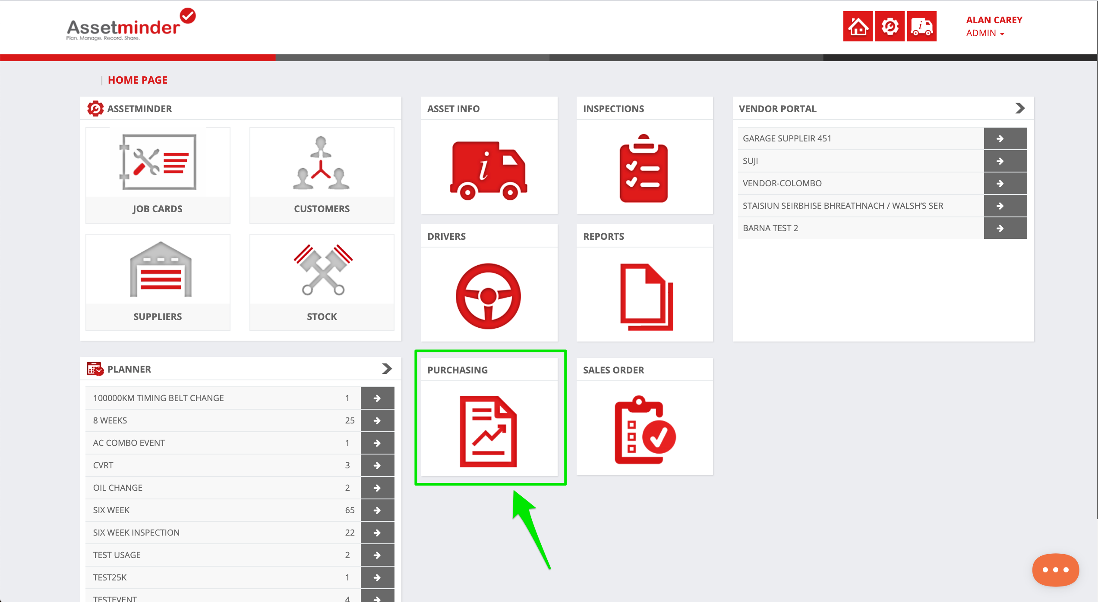Go to Home via top house icon
The width and height of the screenshot is (1098, 602).
(858, 26)
